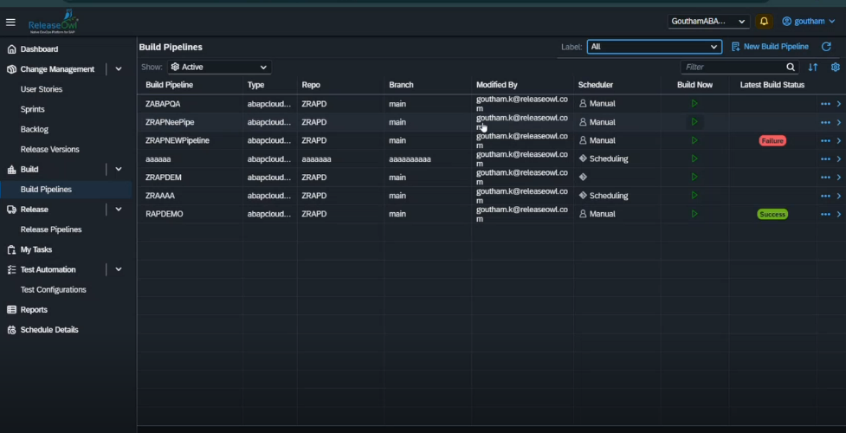The image size is (846, 433).
Task: Open the Label All dropdown
Action: (654, 47)
